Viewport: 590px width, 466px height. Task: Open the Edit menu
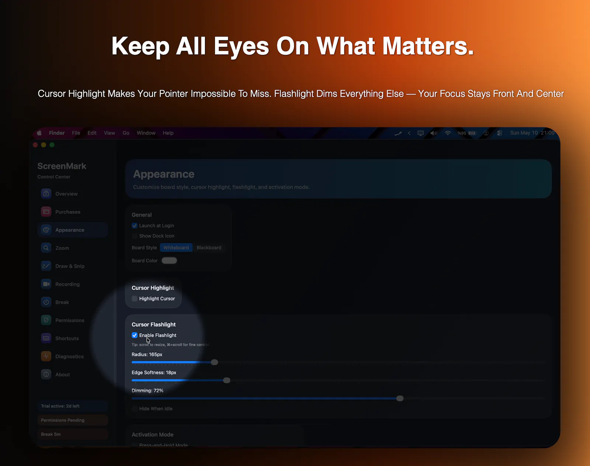(x=92, y=133)
